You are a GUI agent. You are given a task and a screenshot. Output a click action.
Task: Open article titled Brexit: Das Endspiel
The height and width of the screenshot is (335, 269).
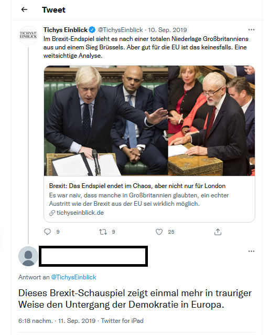(137, 186)
